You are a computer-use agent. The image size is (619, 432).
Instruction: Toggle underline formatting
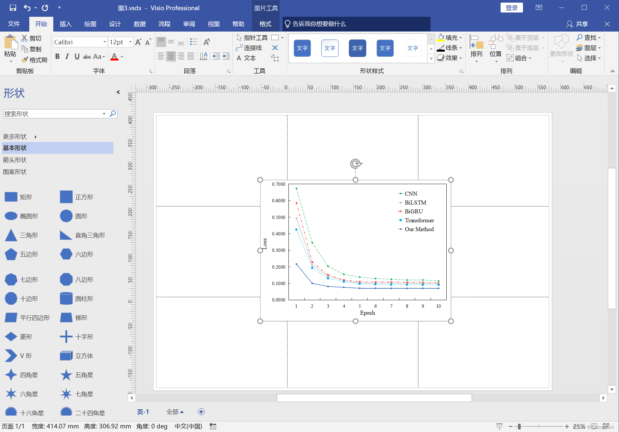click(x=77, y=57)
